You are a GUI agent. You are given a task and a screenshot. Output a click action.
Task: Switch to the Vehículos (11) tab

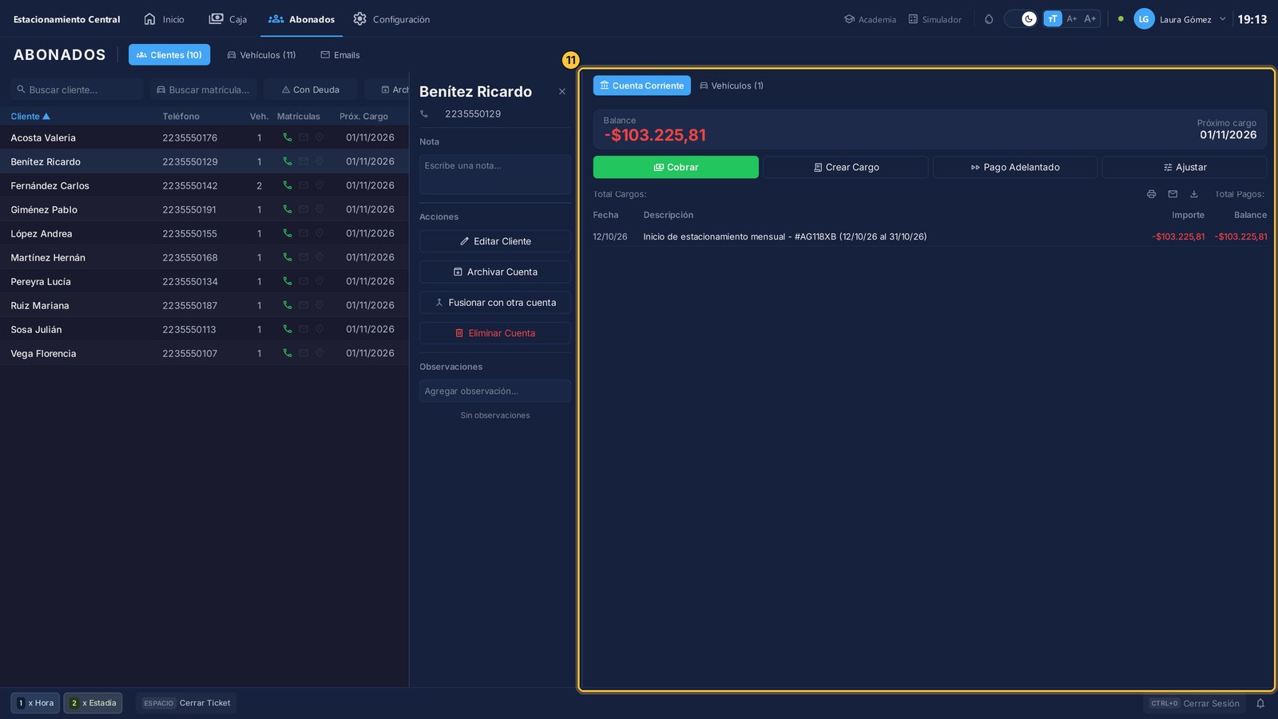(261, 55)
